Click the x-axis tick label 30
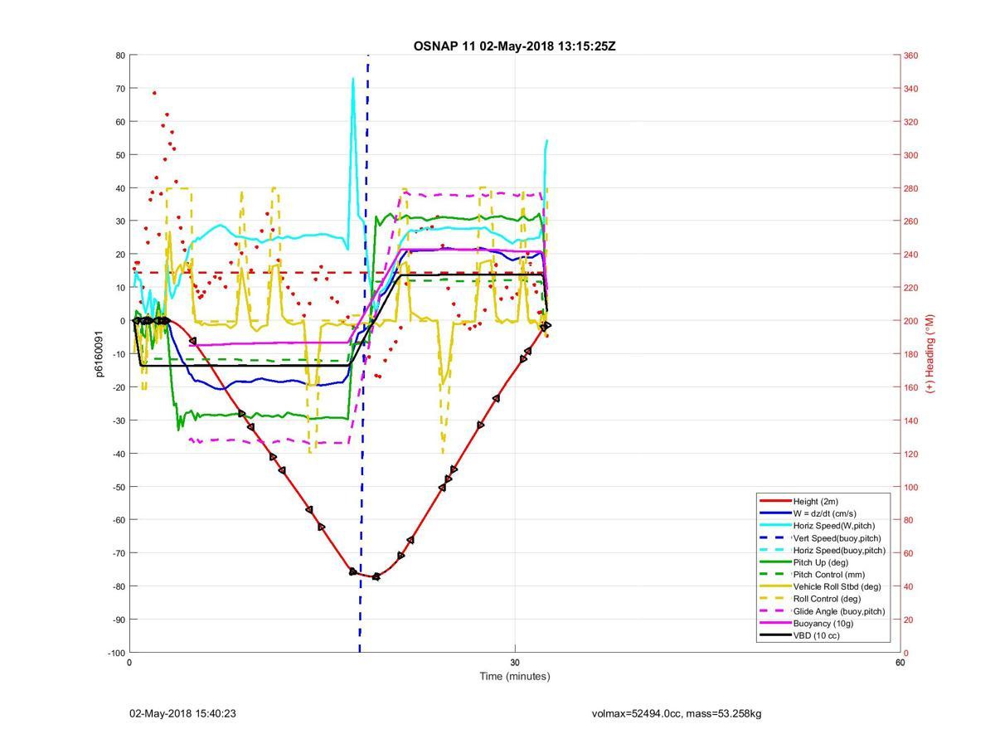995x734 pixels. (x=515, y=662)
